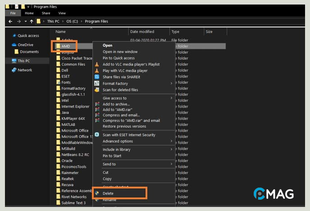Select Documents under OneDrive in sidebar
310x211 pixels.
(29, 52)
